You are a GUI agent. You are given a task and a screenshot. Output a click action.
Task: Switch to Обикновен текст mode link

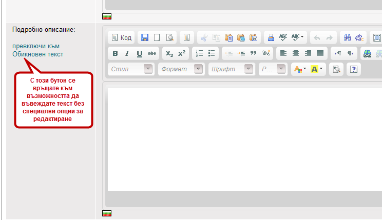[38, 54]
